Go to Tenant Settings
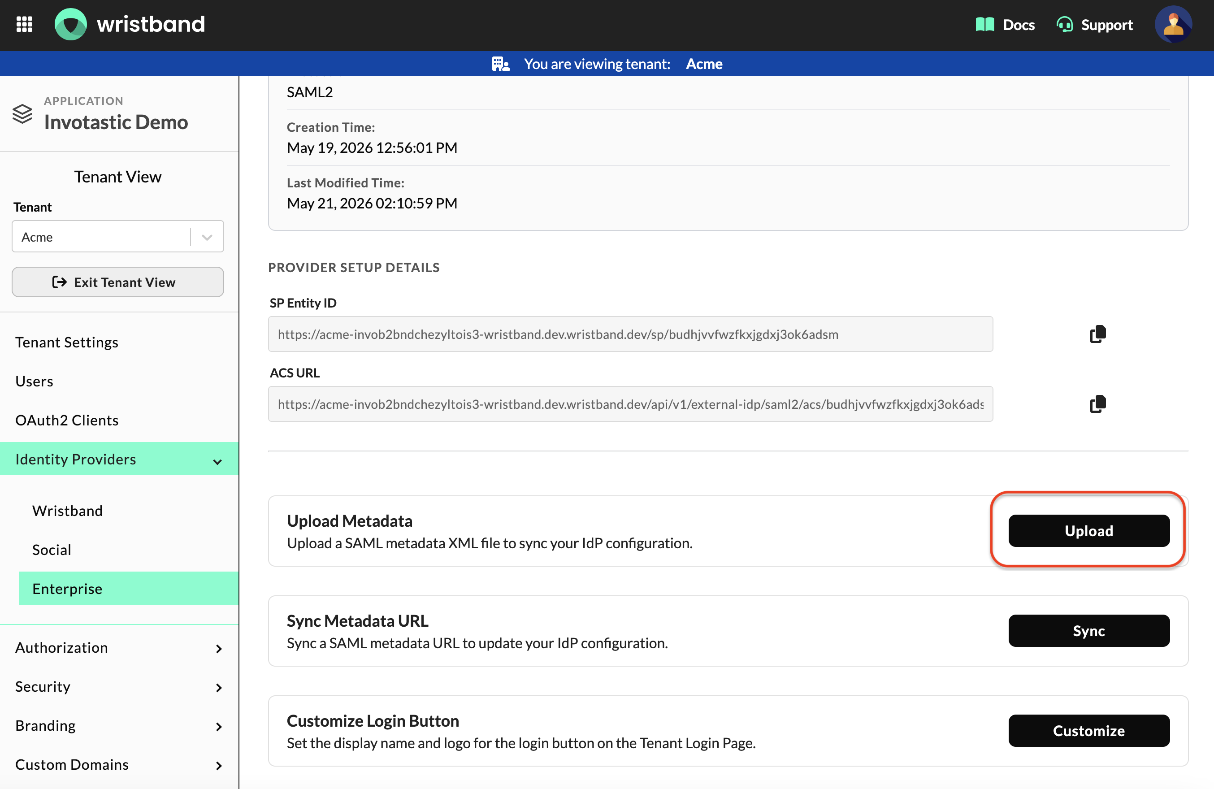 (x=67, y=342)
